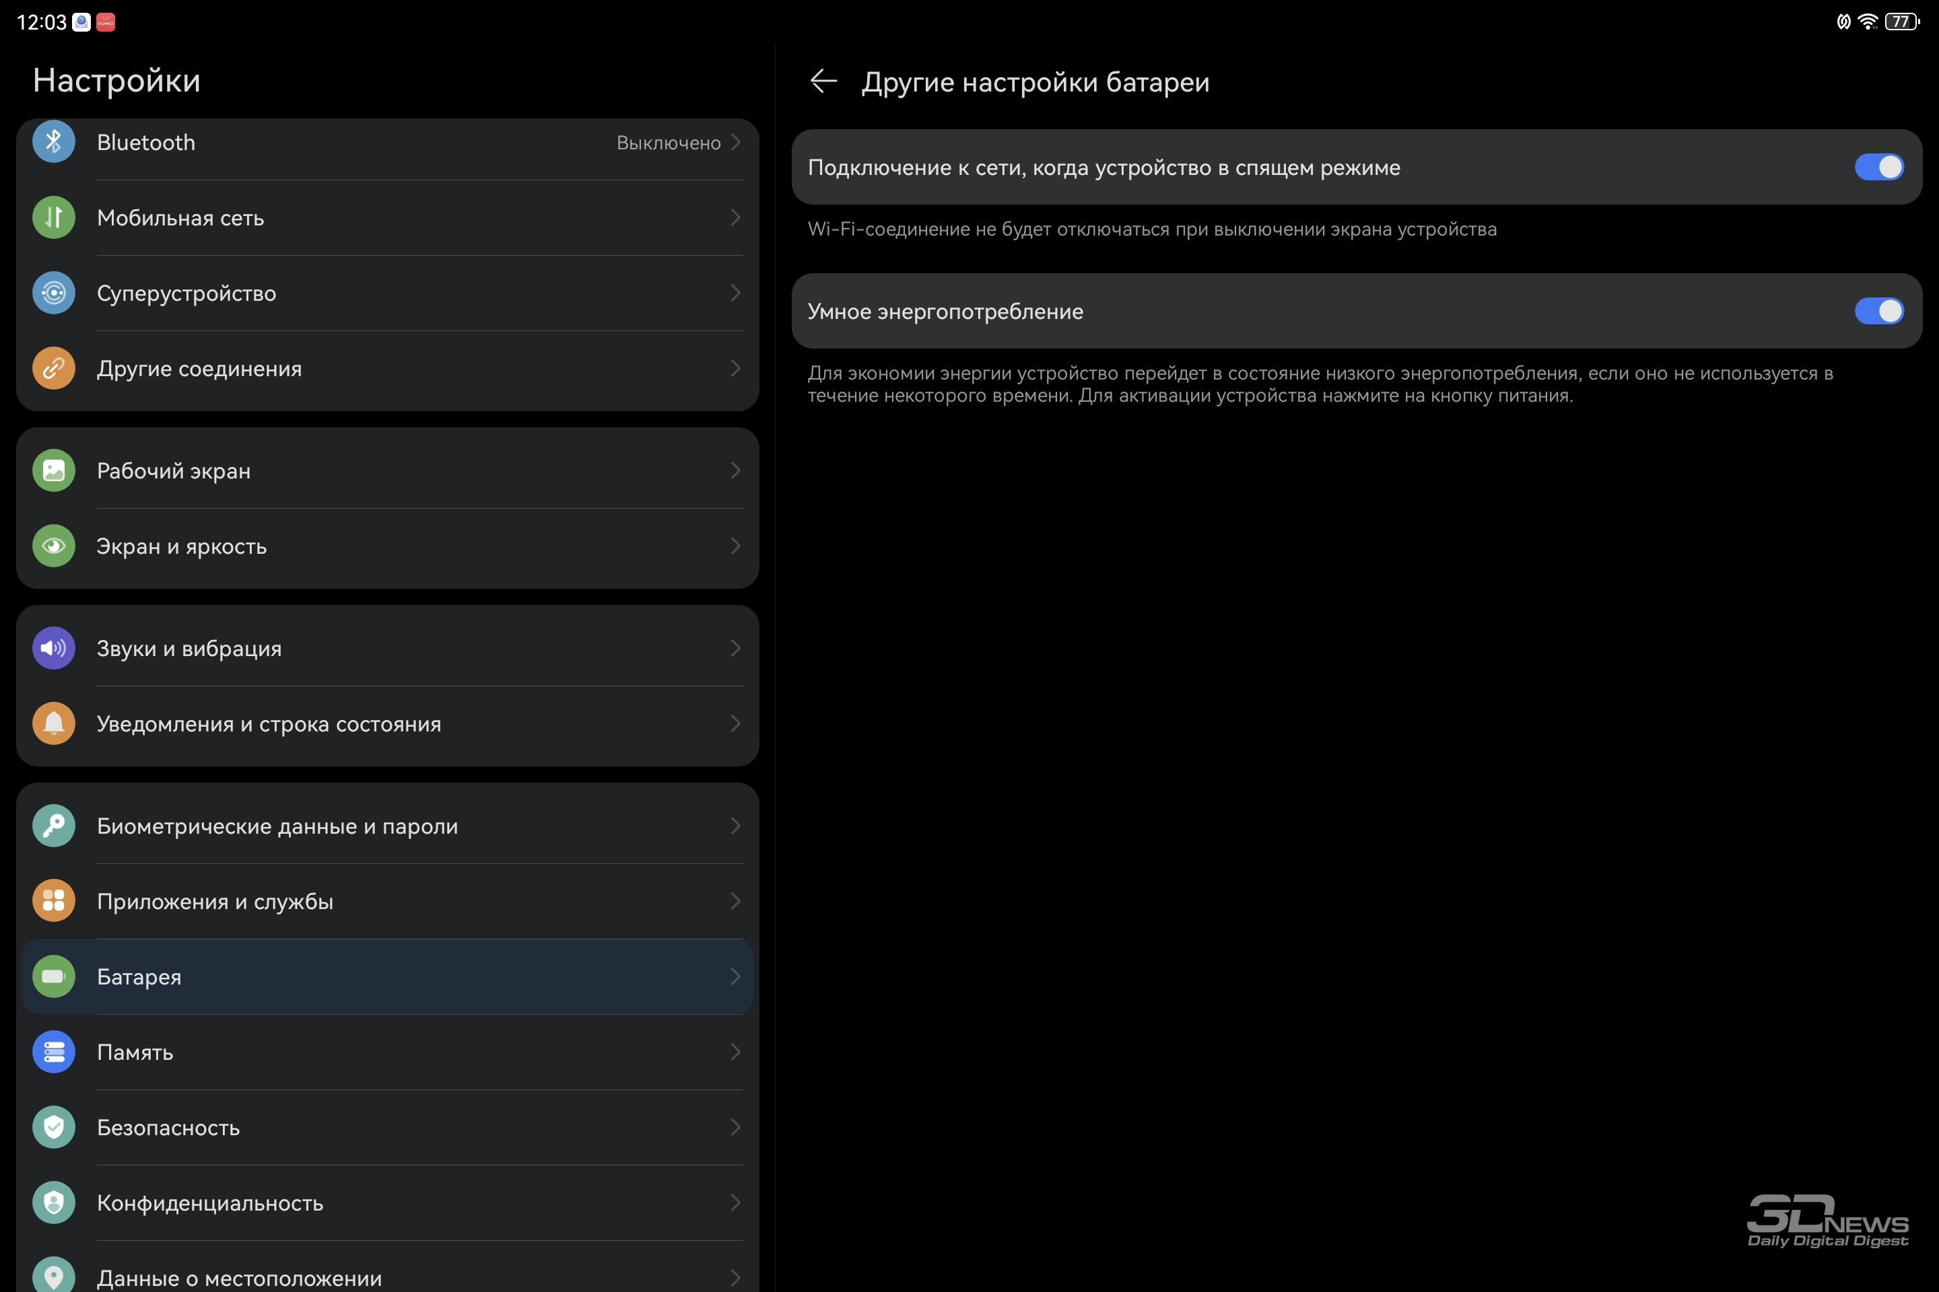Open Экран и яркость via its chevron
1939x1292 pixels.
point(735,546)
